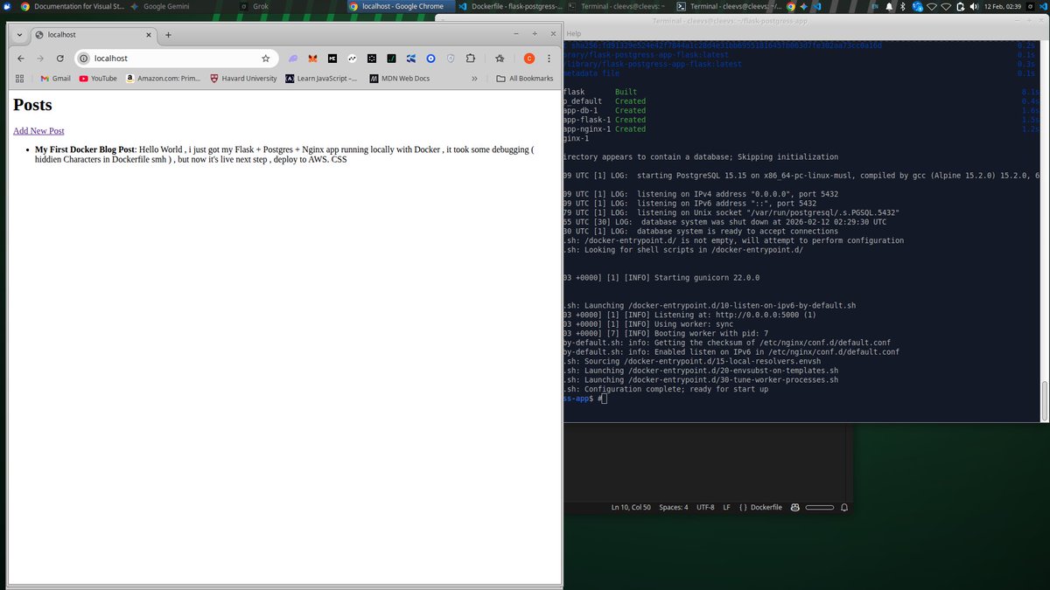Open Amazon.com bookmark
This screenshot has width=1050, height=590.
(x=163, y=78)
